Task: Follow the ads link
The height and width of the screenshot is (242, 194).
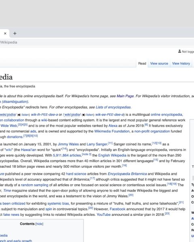Action: (x=33, y=131)
